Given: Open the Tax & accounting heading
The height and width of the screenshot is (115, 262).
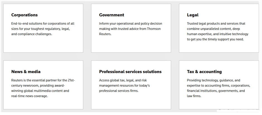Looking at the screenshot, I should [204, 71].
